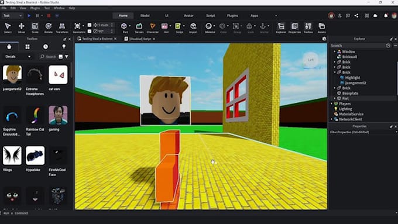Toggle the Explorer panel button
Viewport: 398px width, 224px height.
(281, 28)
